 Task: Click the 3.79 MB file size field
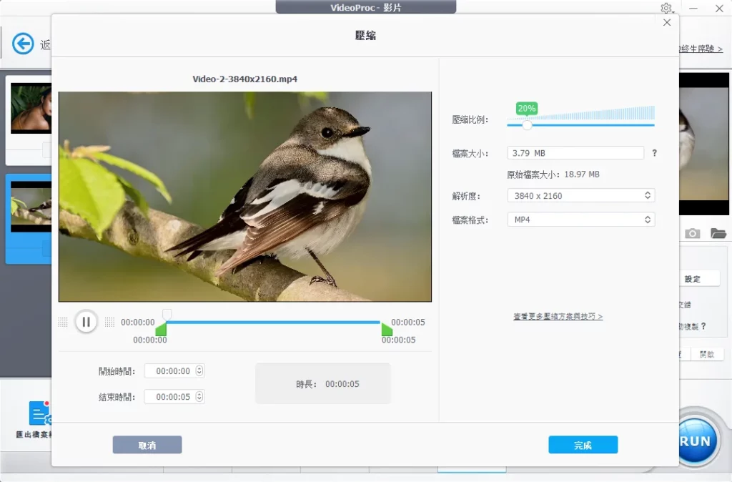[x=575, y=153]
